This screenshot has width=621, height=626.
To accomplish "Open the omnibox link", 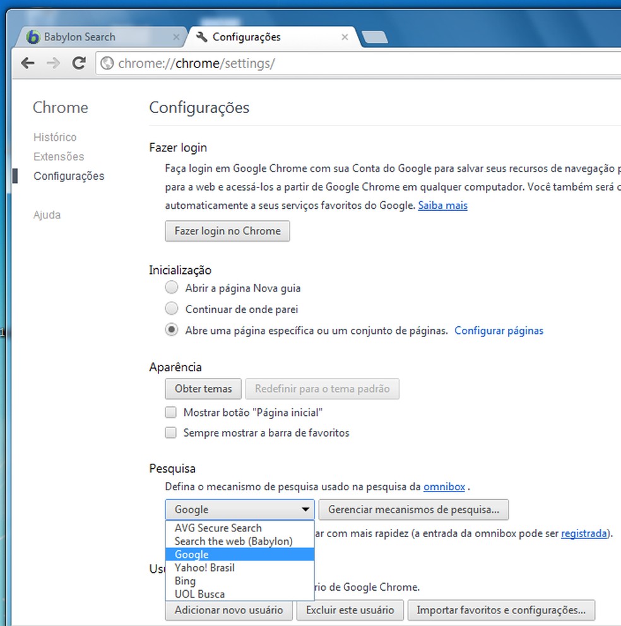I will [444, 487].
